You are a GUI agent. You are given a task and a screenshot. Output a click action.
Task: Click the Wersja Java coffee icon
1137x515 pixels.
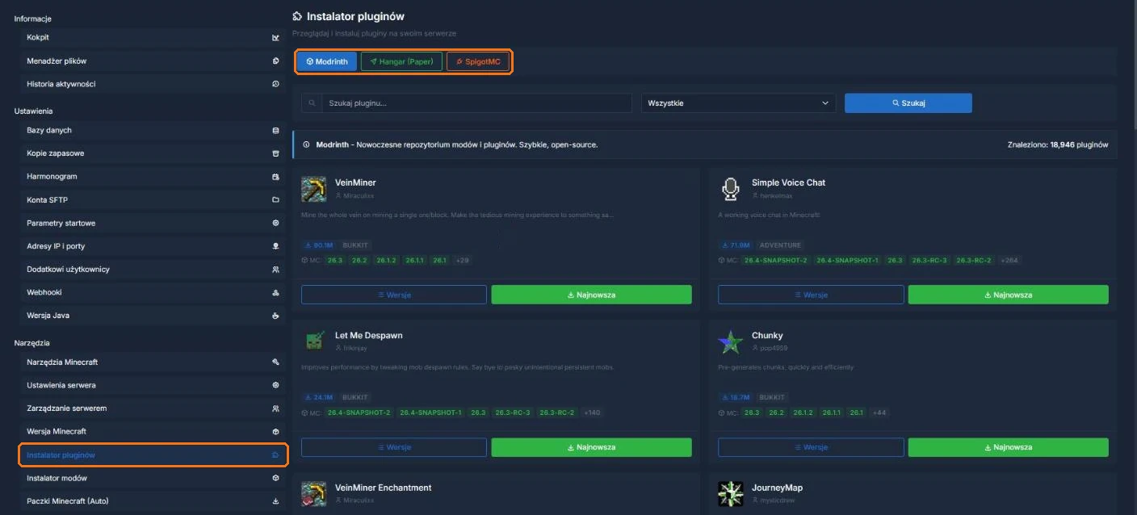[275, 316]
